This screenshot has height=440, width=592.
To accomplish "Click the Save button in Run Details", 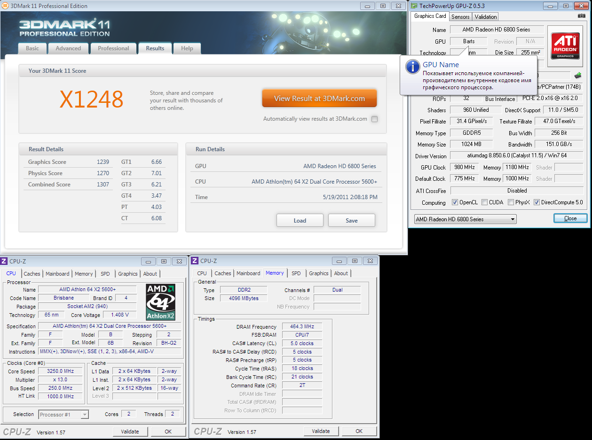I will click(x=352, y=220).
